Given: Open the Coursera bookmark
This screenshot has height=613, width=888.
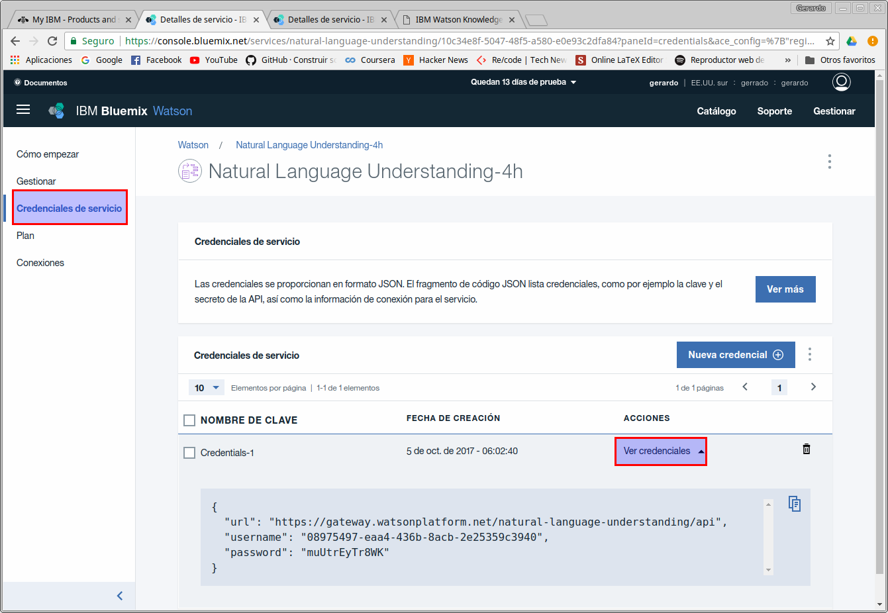Looking at the screenshot, I should tap(370, 60).
